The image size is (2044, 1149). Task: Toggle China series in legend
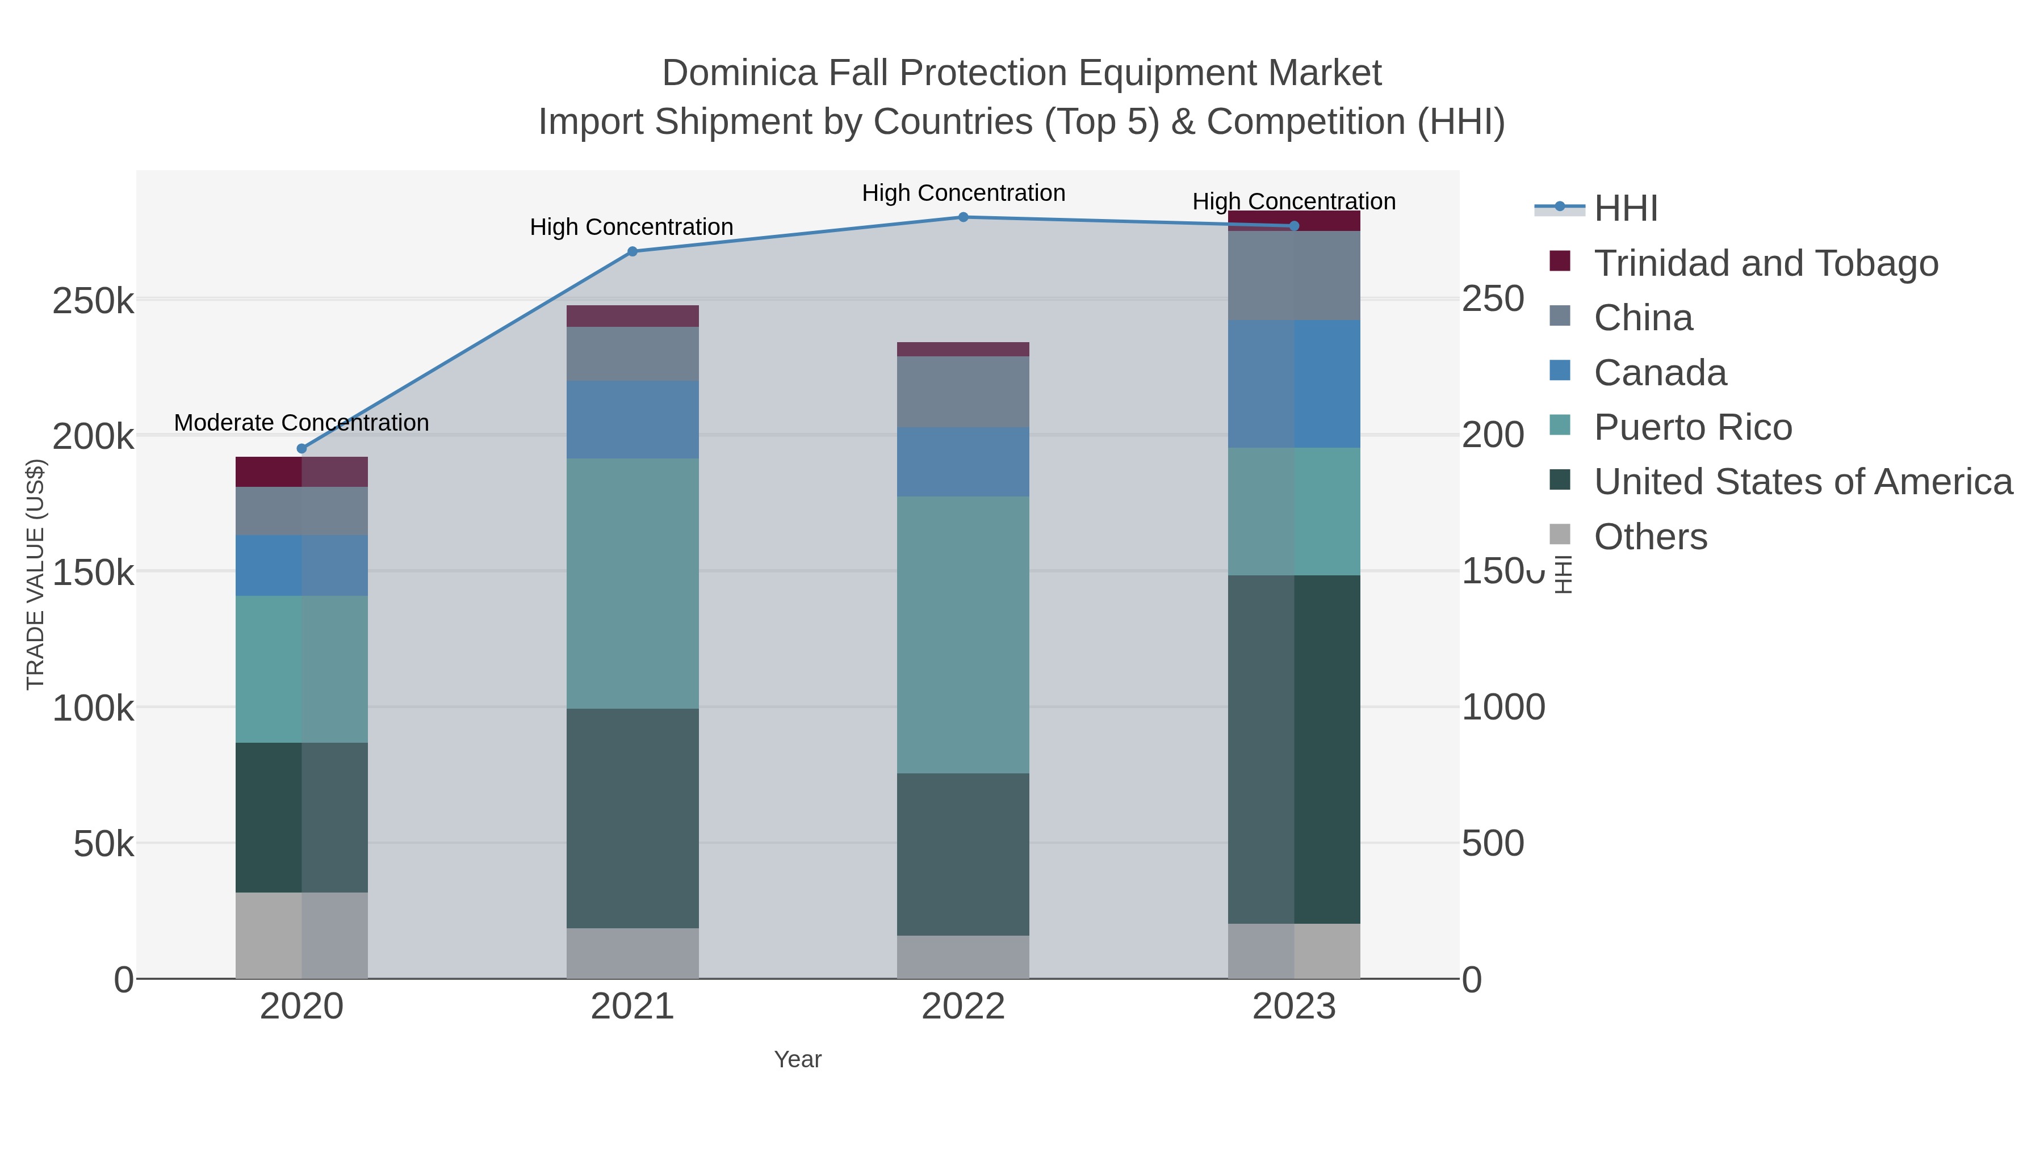point(1621,317)
